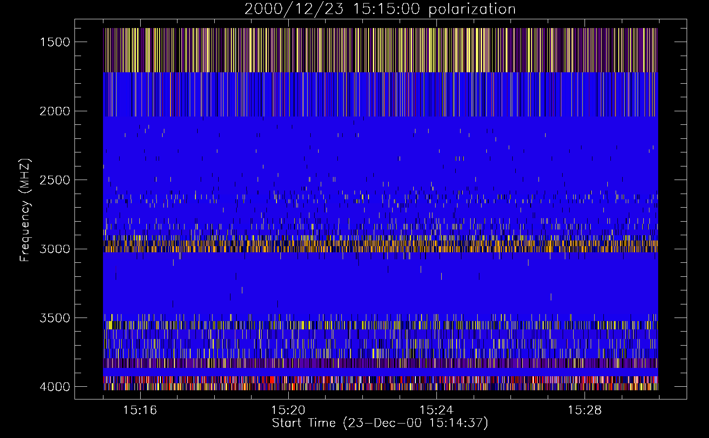Click the 'Frequency (MHZ)' y-axis label

point(25,210)
